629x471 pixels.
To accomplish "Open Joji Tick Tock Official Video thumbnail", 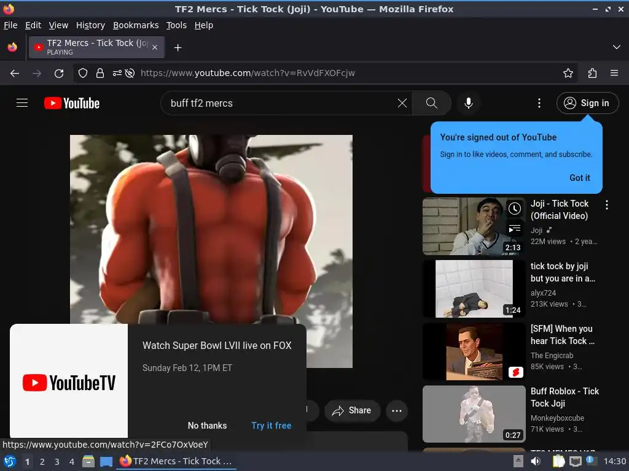I will [x=474, y=226].
